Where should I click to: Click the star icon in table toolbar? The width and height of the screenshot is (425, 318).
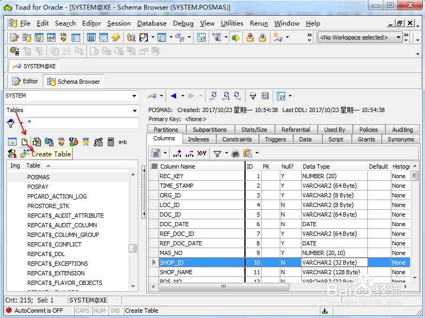(x=85, y=142)
